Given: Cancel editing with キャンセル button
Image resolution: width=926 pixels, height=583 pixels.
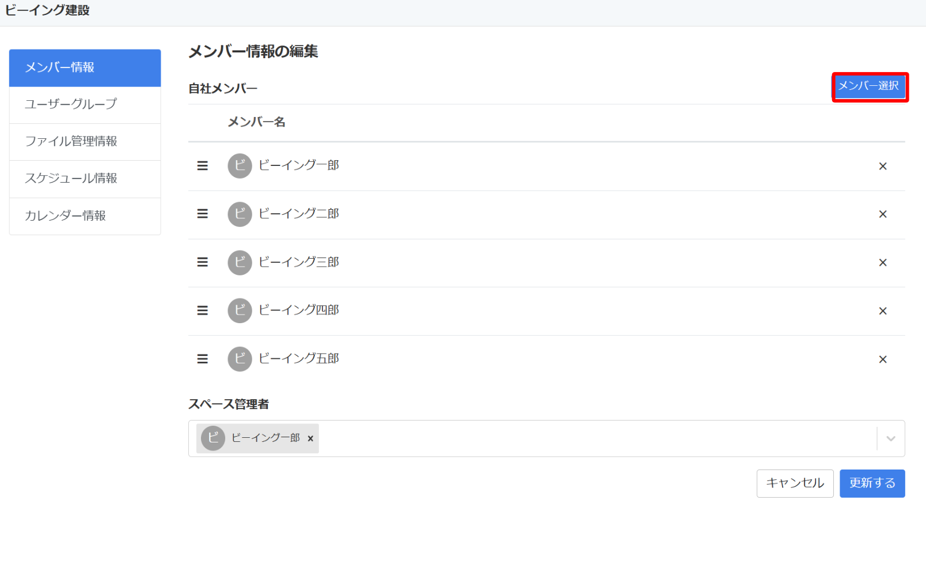Looking at the screenshot, I should click(795, 483).
